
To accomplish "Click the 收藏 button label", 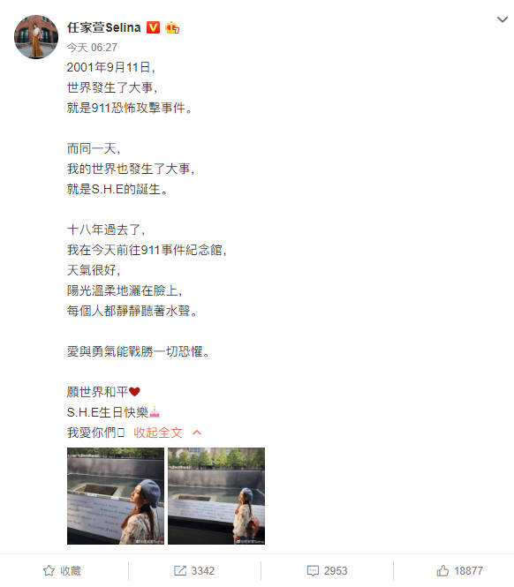I will [71, 570].
